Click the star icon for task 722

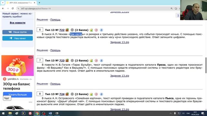coord(91,30)
